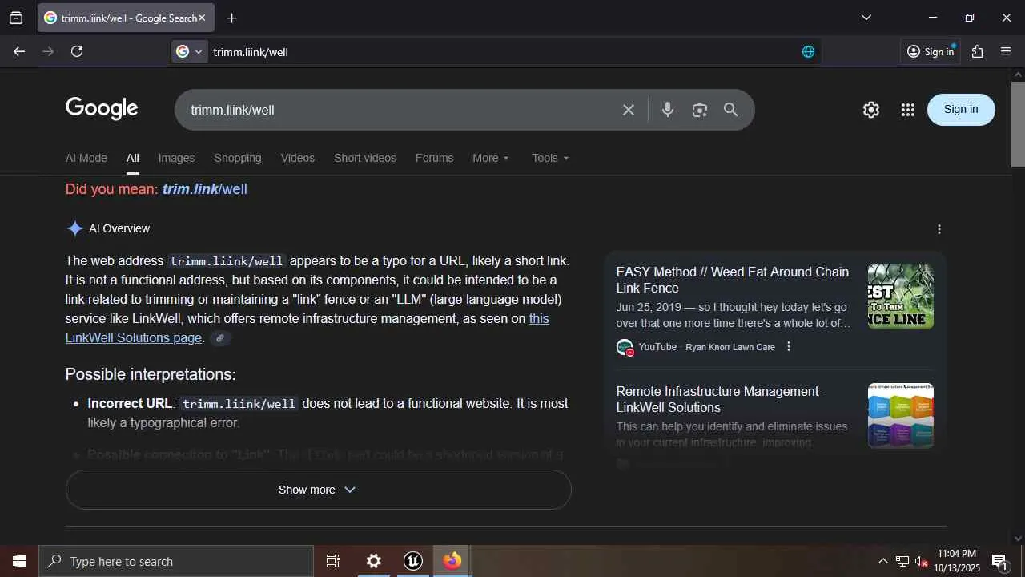The width and height of the screenshot is (1025, 577).
Task: Switch to Images results tab
Action: [176, 158]
